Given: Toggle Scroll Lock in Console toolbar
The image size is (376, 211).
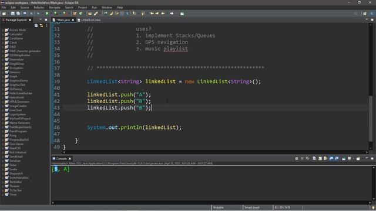Looking at the screenshot, I should click(x=320, y=158).
